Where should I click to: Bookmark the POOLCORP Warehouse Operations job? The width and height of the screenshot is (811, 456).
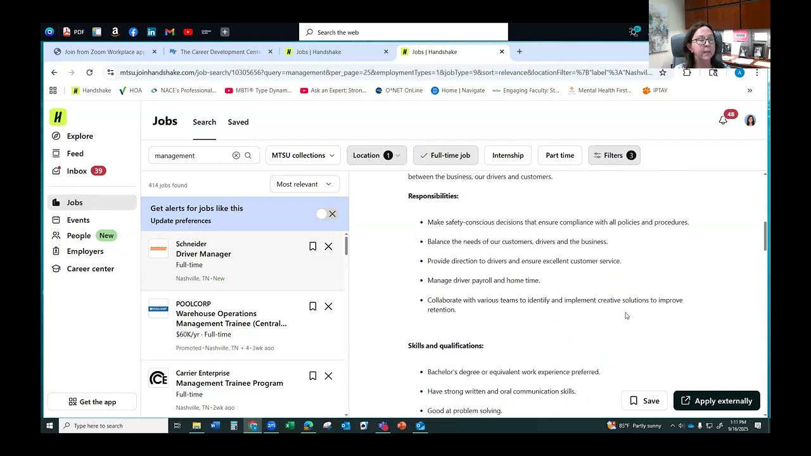(x=312, y=307)
